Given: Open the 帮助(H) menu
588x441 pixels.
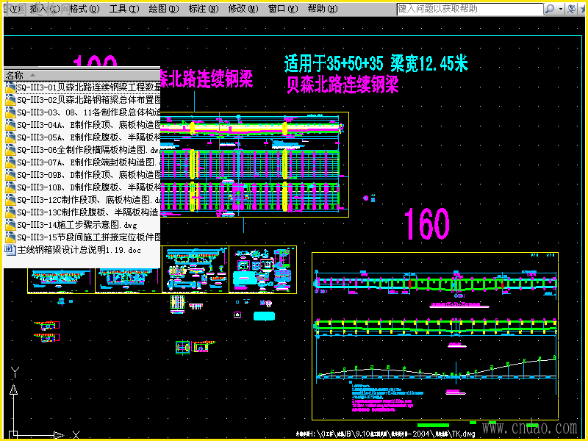Looking at the screenshot, I should (x=323, y=9).
